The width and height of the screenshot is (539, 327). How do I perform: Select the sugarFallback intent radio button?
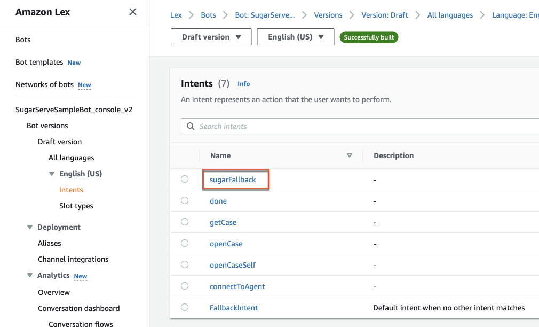(185, 180)
